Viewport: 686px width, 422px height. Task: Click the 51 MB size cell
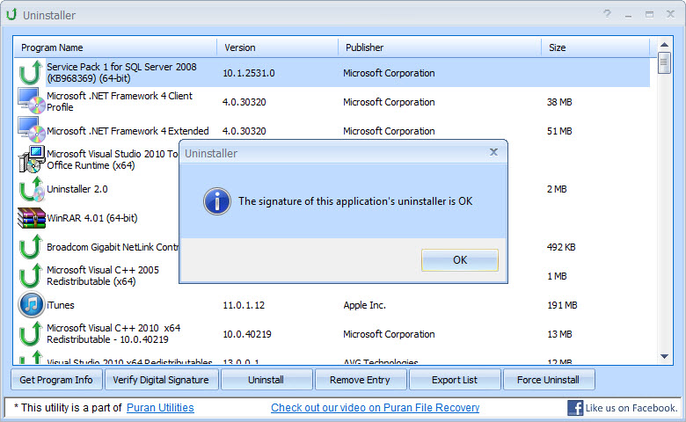559,131
